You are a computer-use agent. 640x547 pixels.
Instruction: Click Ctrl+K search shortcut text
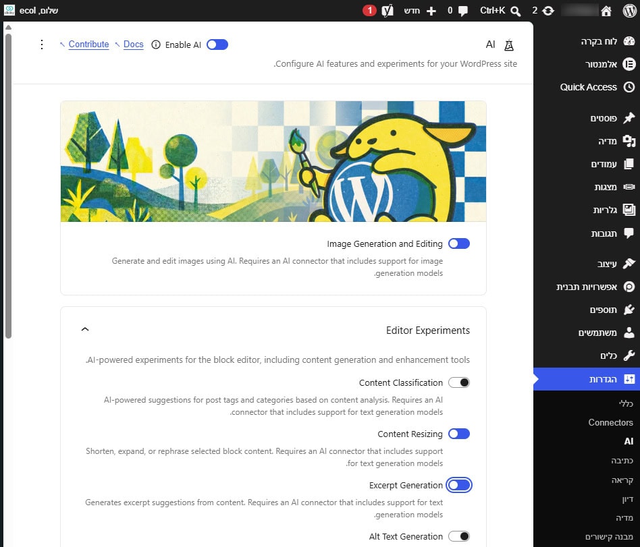[x=493, y=11]
